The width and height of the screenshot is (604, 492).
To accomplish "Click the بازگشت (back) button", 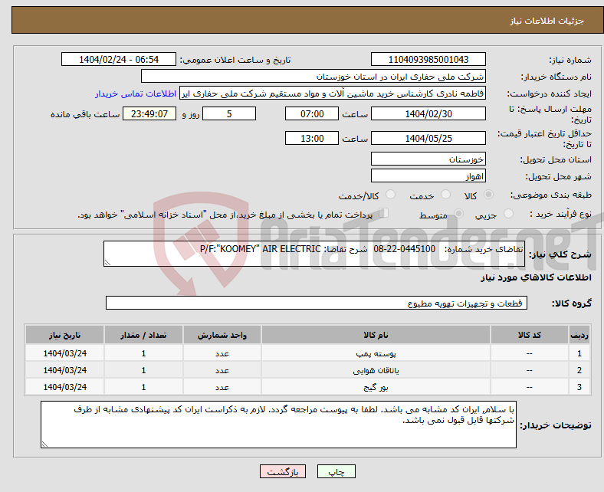I will click(x=283, y=471).
